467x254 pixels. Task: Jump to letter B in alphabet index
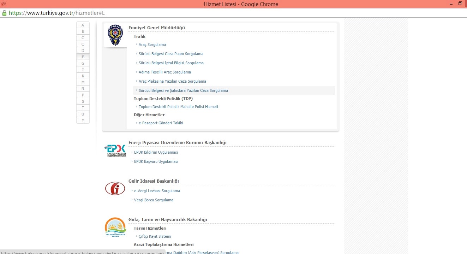click(x=83, y=31)
